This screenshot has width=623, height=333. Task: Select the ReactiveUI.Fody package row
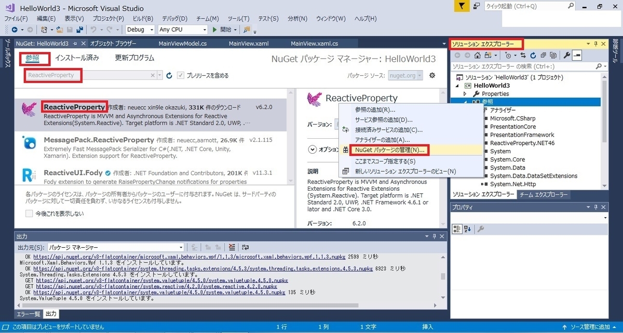point(151,177)
